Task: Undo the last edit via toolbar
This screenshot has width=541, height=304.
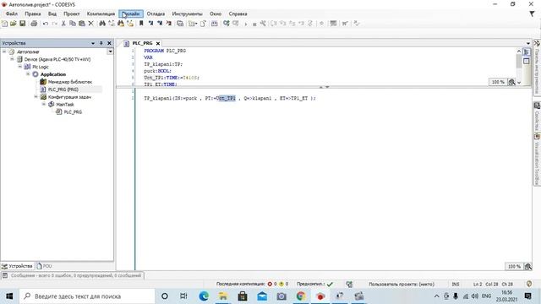Action: [x=46, y=24]
